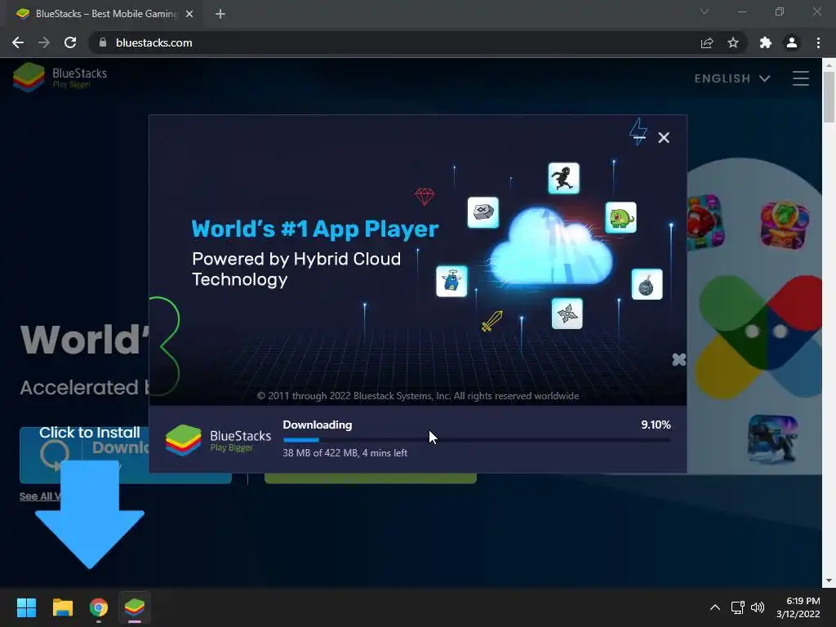Screen dimensions: 836x627
Task: Open a new browser tab
Action: click(x=220, y=14)
